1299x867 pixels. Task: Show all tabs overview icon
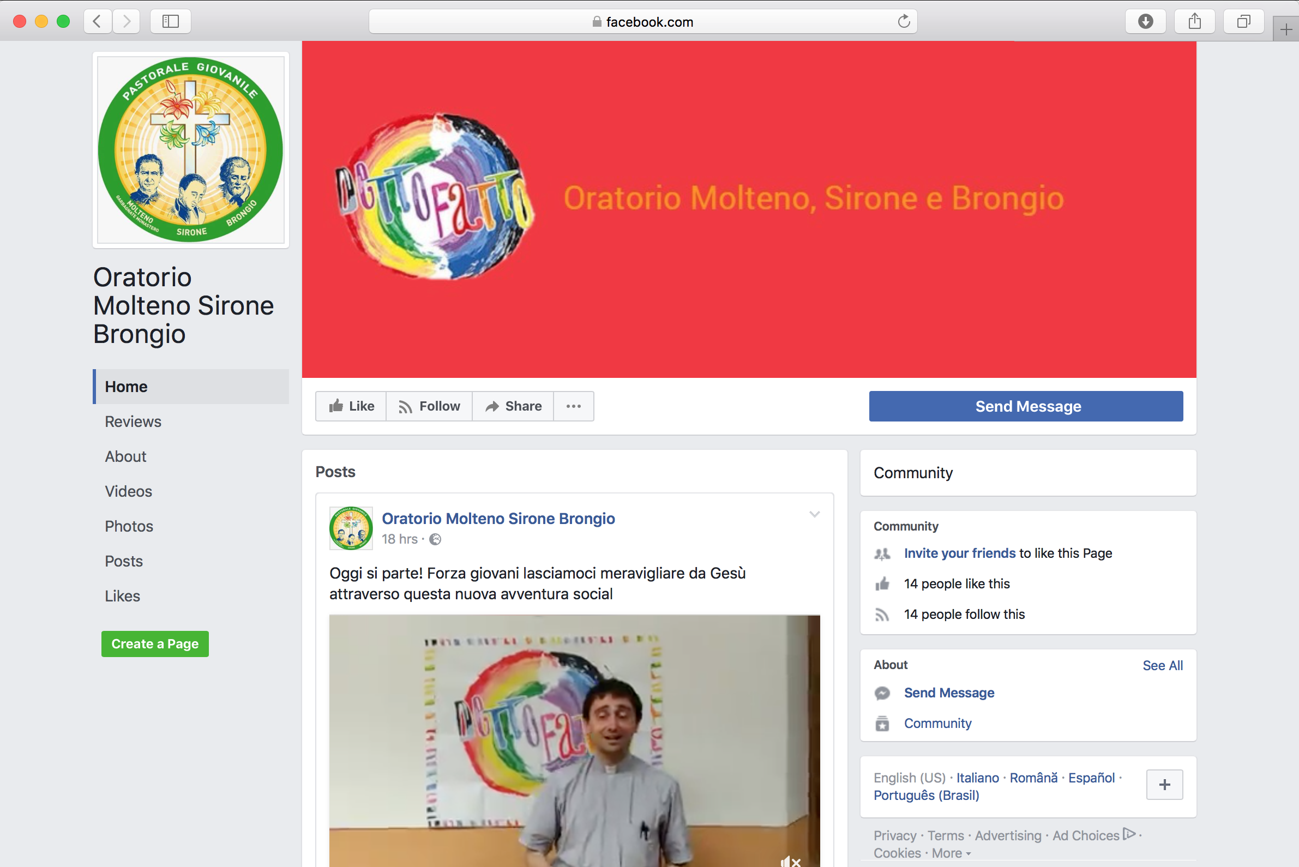(1244, 22)
